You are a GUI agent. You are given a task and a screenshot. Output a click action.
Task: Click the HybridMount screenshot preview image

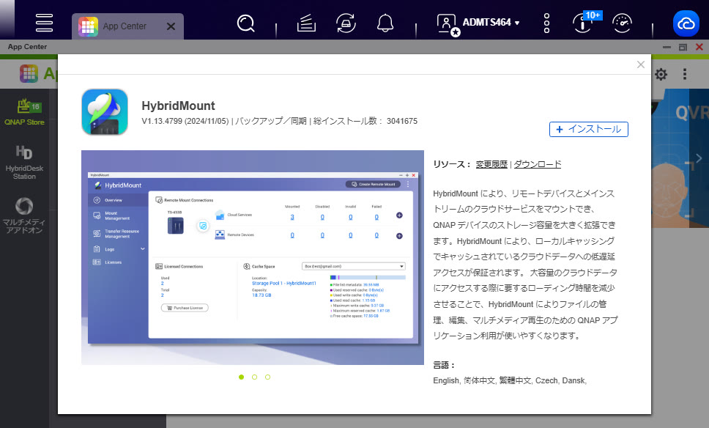click(252, 257)
